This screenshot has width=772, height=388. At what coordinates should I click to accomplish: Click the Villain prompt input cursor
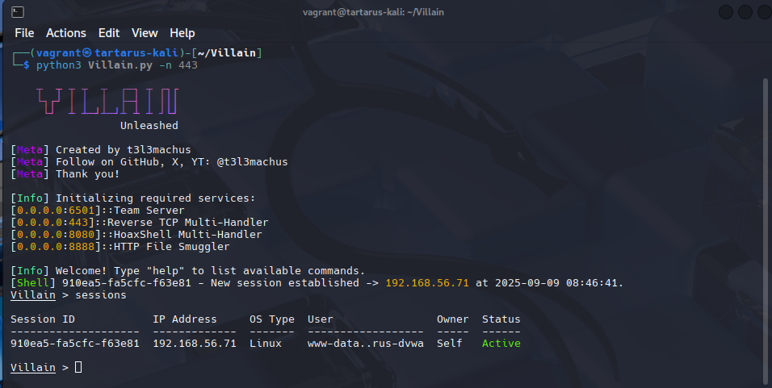[x=78, y=368]
